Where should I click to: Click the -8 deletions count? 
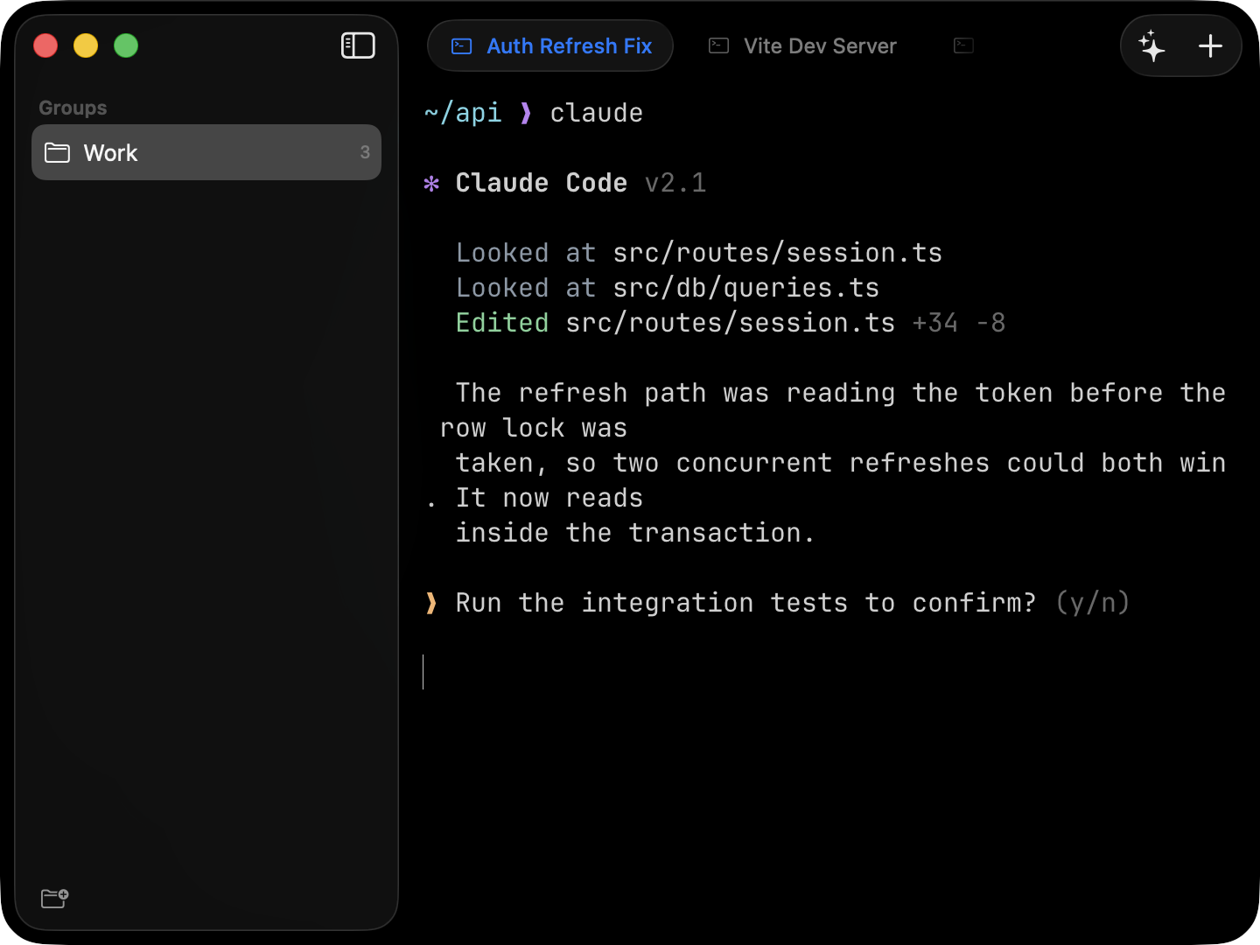[991, 323]
